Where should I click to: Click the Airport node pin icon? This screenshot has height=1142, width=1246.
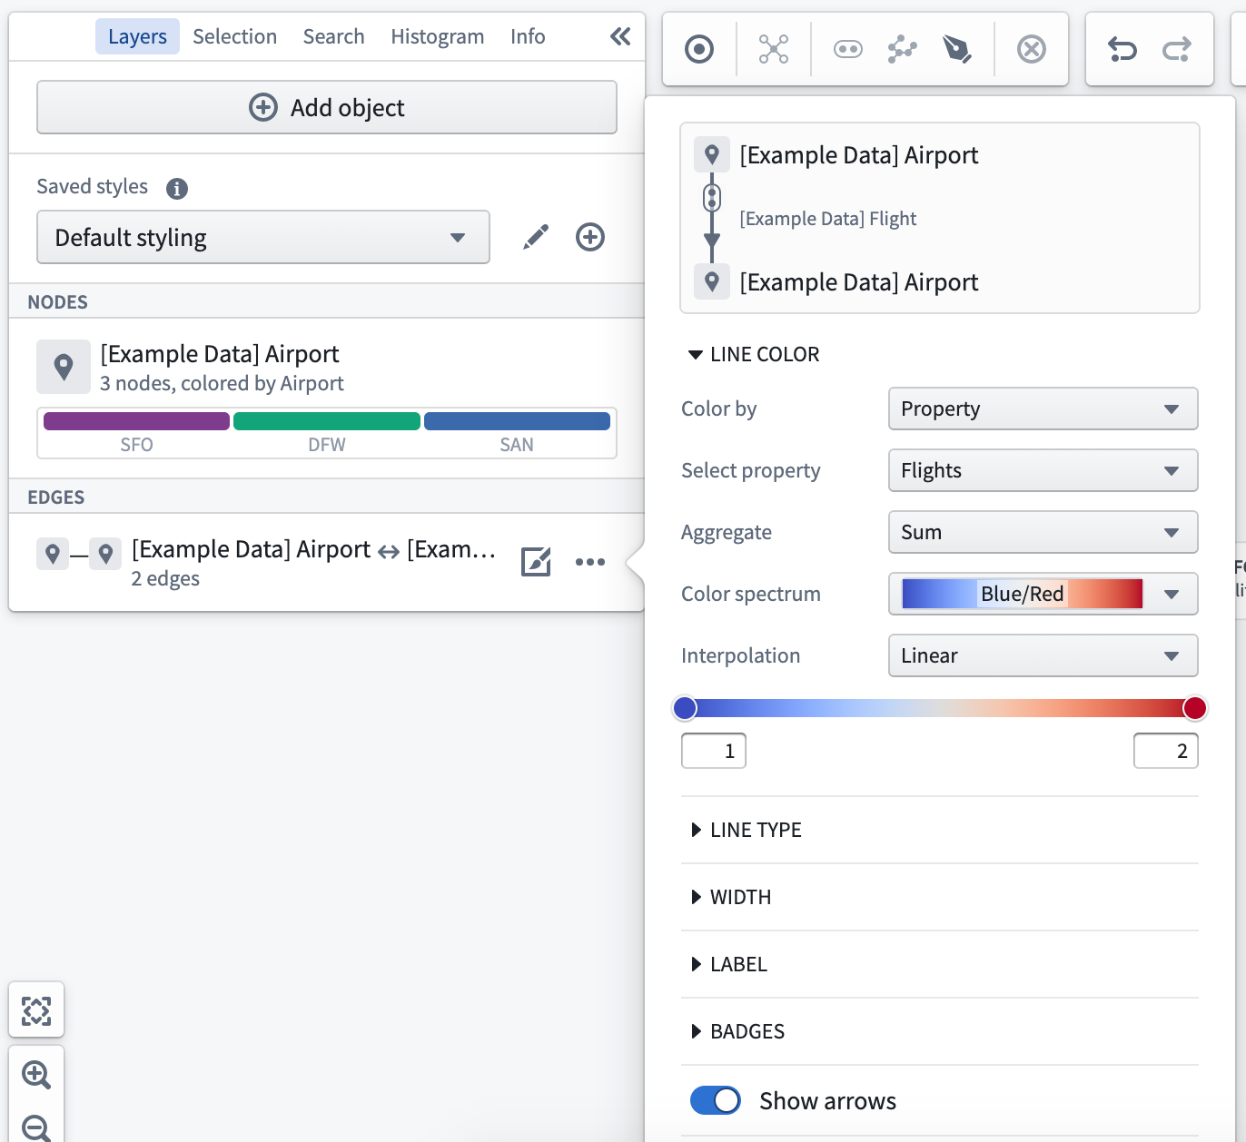(x=64, y=367)
